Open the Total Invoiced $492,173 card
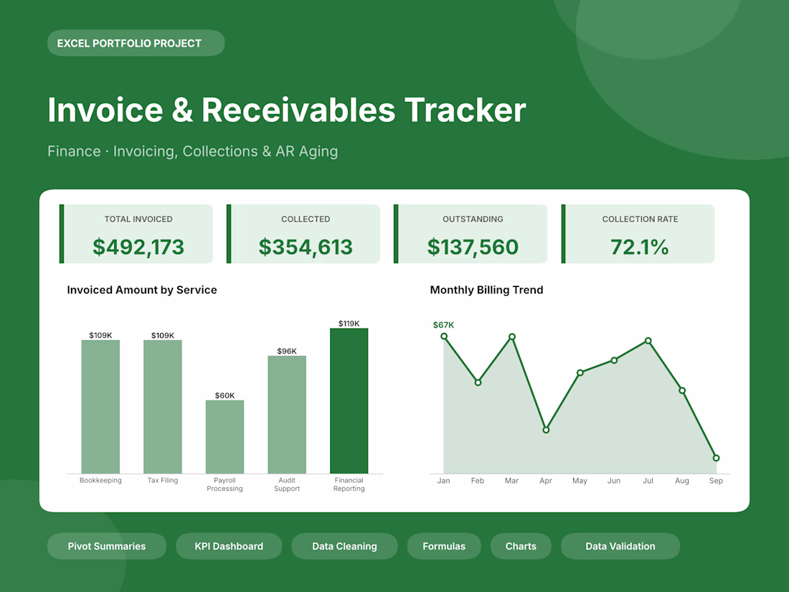Image resolution: width=789 pixels, height=592 pixels. [136, 234]
